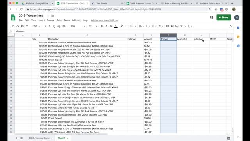Open more number formats dropdown
Screen dimensions: 250x141
coord(64,26)
